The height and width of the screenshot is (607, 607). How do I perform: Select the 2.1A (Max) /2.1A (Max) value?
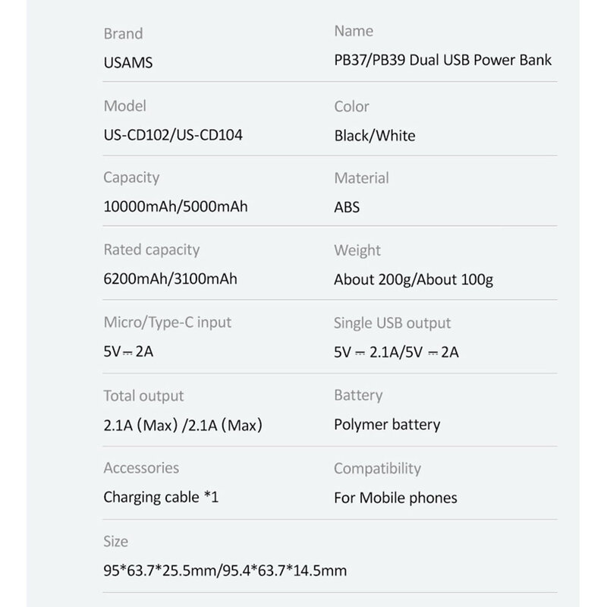[x=184, y=424]
